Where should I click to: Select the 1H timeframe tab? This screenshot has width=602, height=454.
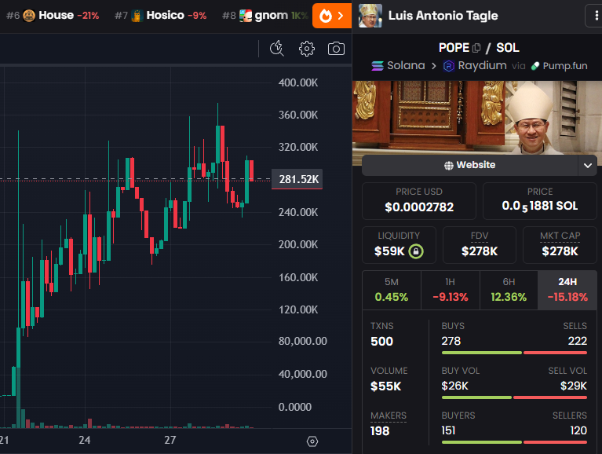(450, 290)
